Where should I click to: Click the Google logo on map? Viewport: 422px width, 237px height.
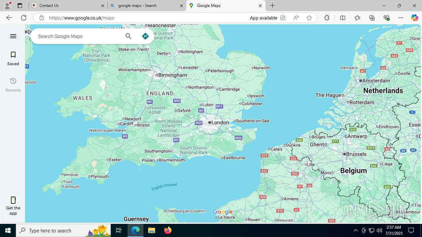223,212
